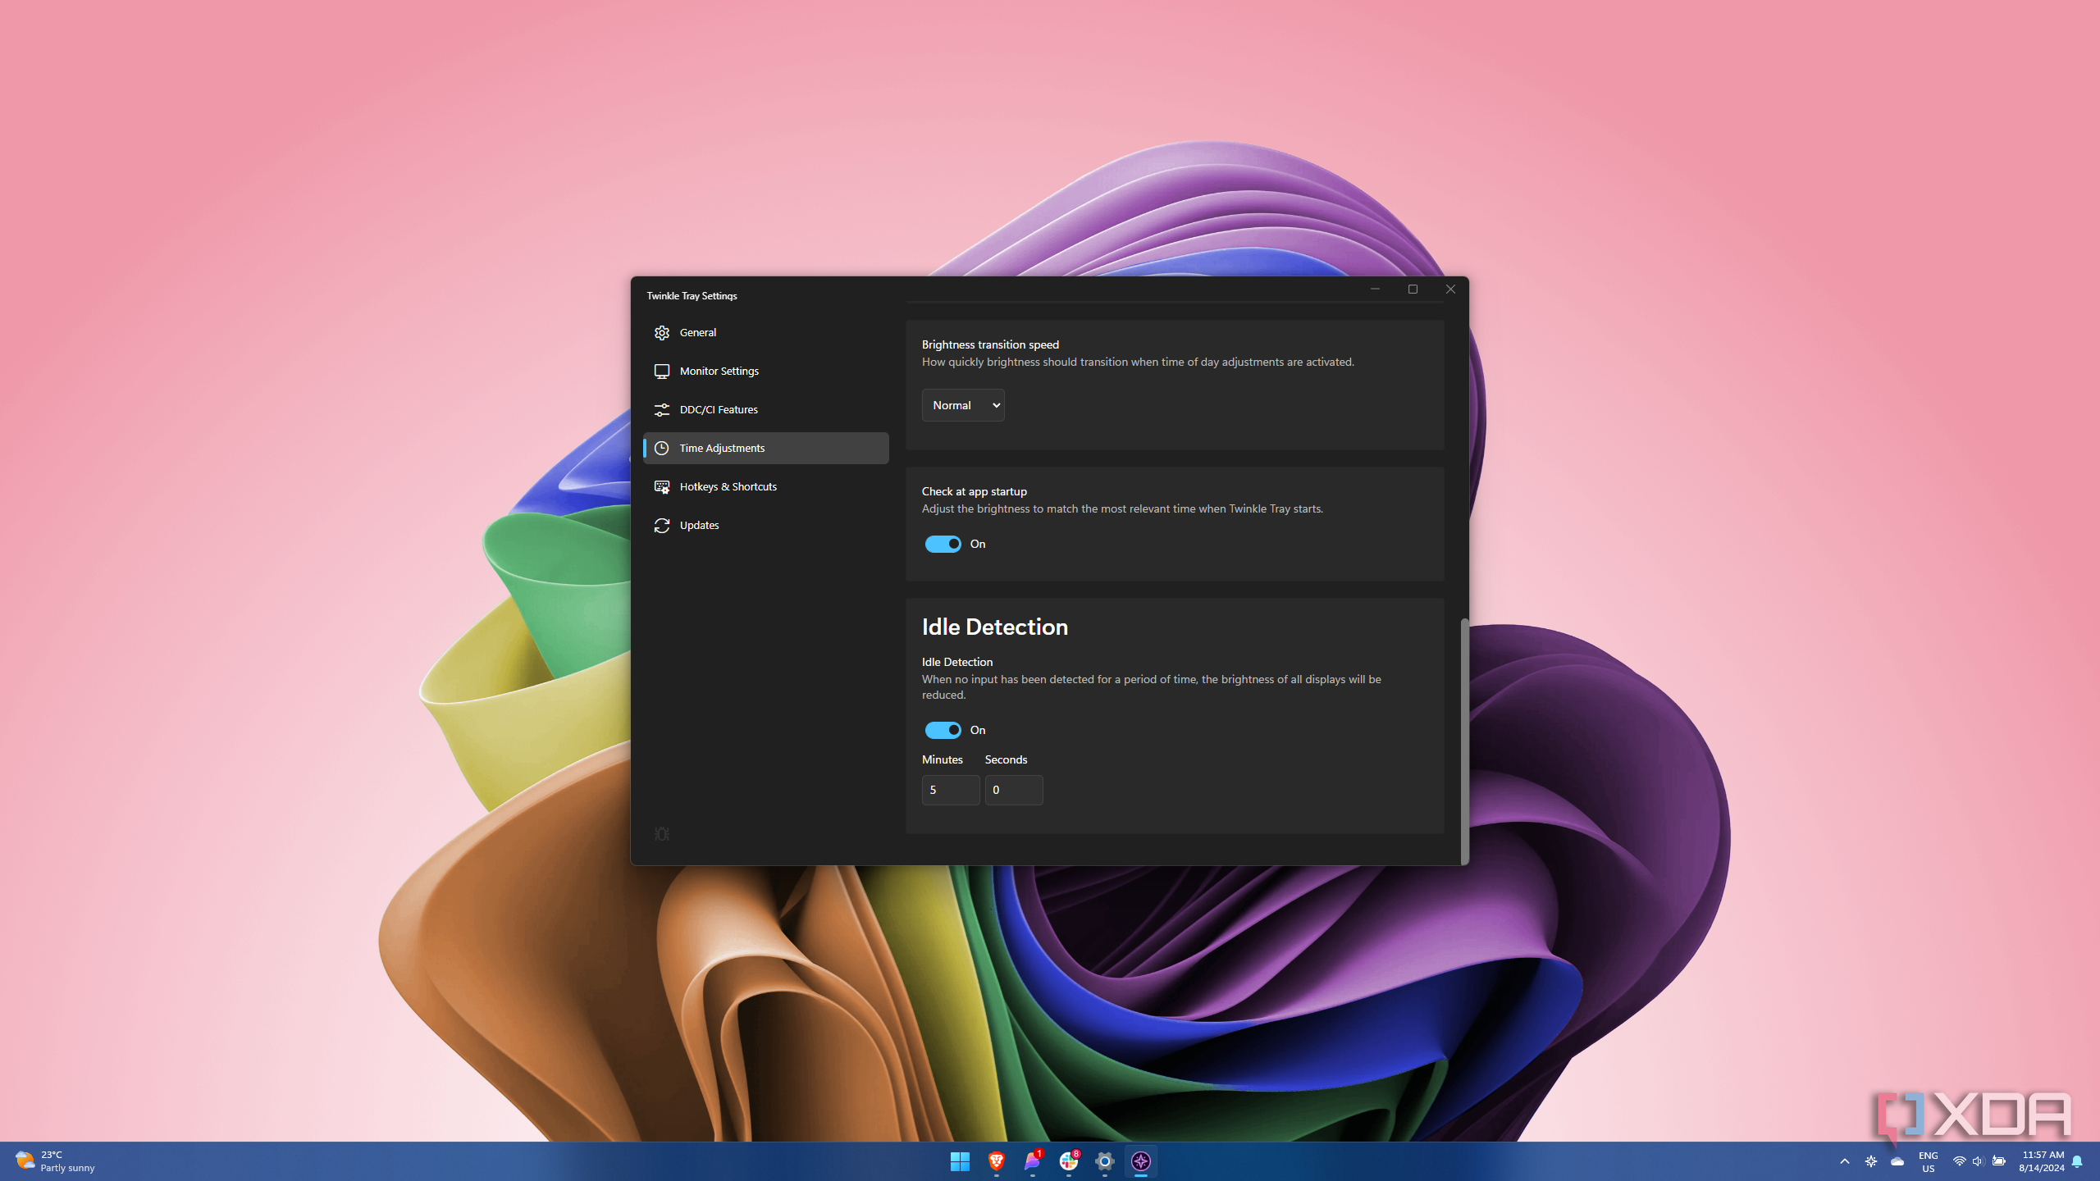Open the General settings section
The height and width of the screenshot is (1181, 2100).
pyautogui.click(x=765, y=332)
